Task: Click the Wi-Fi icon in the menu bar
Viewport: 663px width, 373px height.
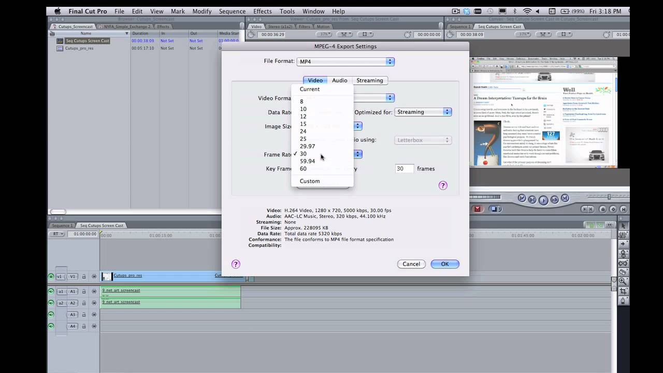Action: click(527, 11)
